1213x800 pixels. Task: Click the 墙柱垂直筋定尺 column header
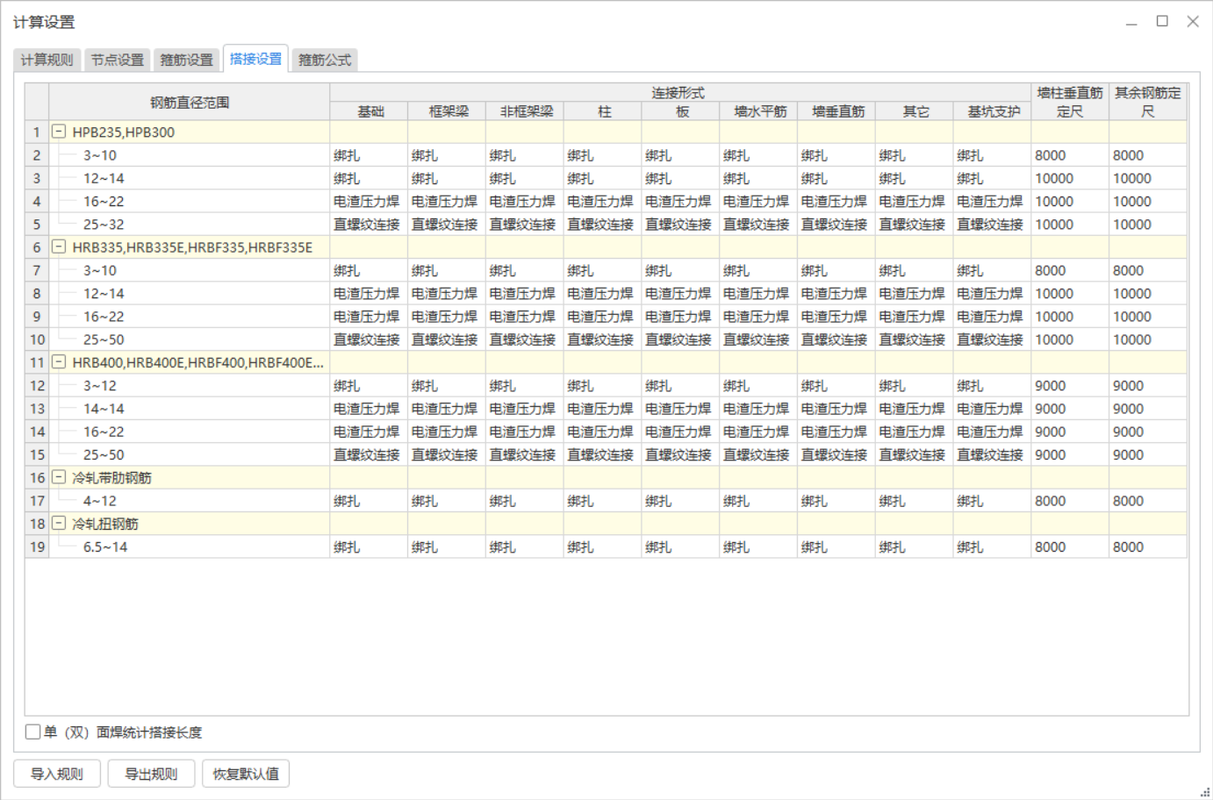[x=1070, y=102]
